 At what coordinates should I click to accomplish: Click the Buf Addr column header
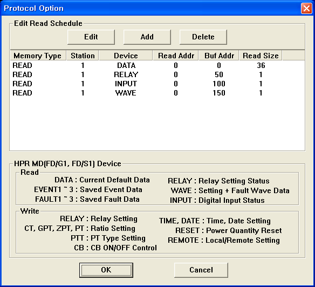(219, 56)
